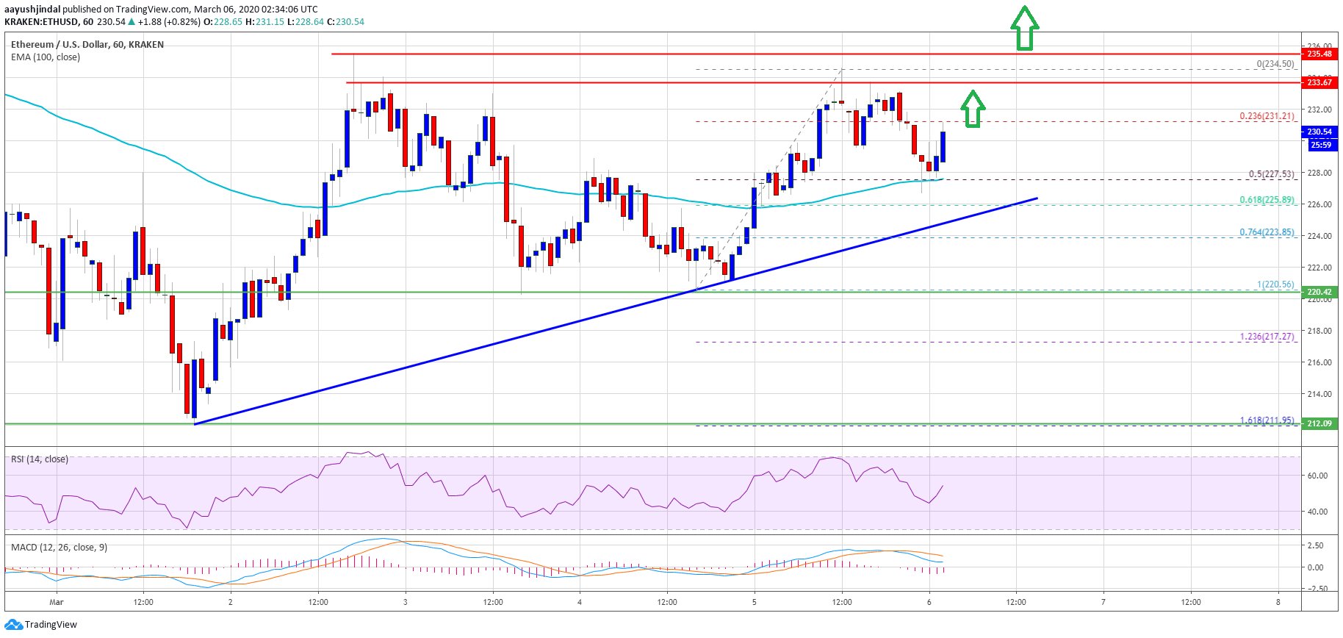Click day 4 on the time axis
This screenshot has height=638, width=1343.
580,602
